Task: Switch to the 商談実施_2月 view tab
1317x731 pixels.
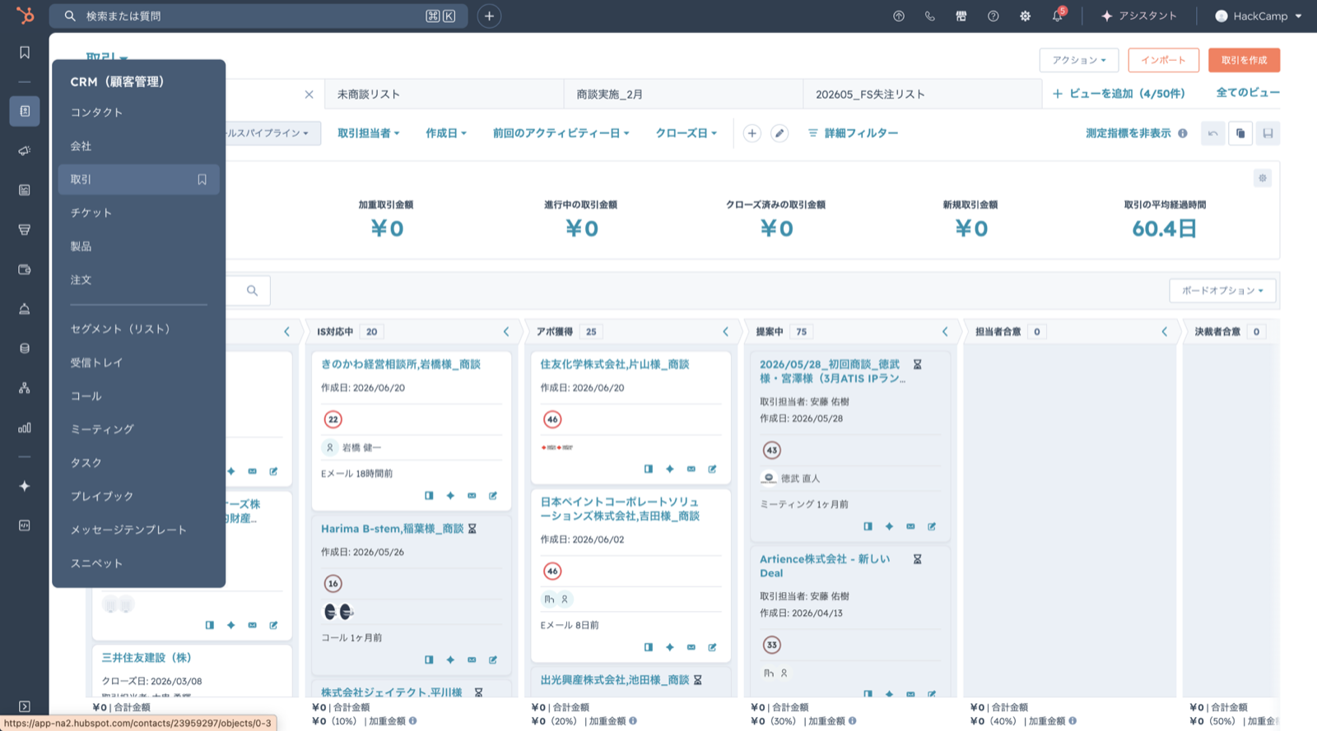Action: pyautogui.click(x=683, y=95)
